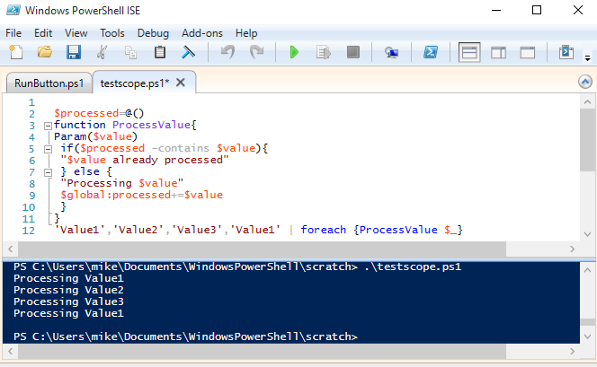The image size is (597, 367).
Task: Clear the console pane icon
Action: 188,52
